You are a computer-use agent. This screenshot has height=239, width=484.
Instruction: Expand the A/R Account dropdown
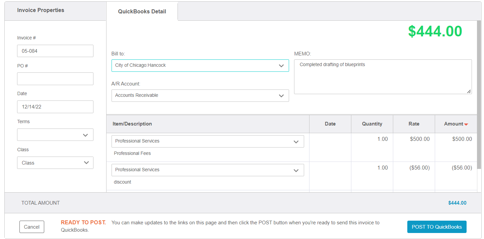click(200, 95)
